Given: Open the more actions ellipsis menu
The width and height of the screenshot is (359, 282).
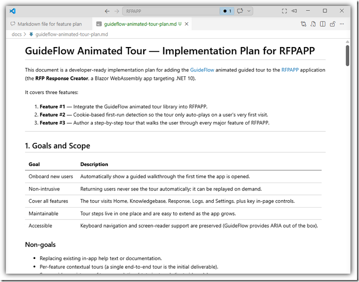Looking at the screenshot, I should pos(342,24).
